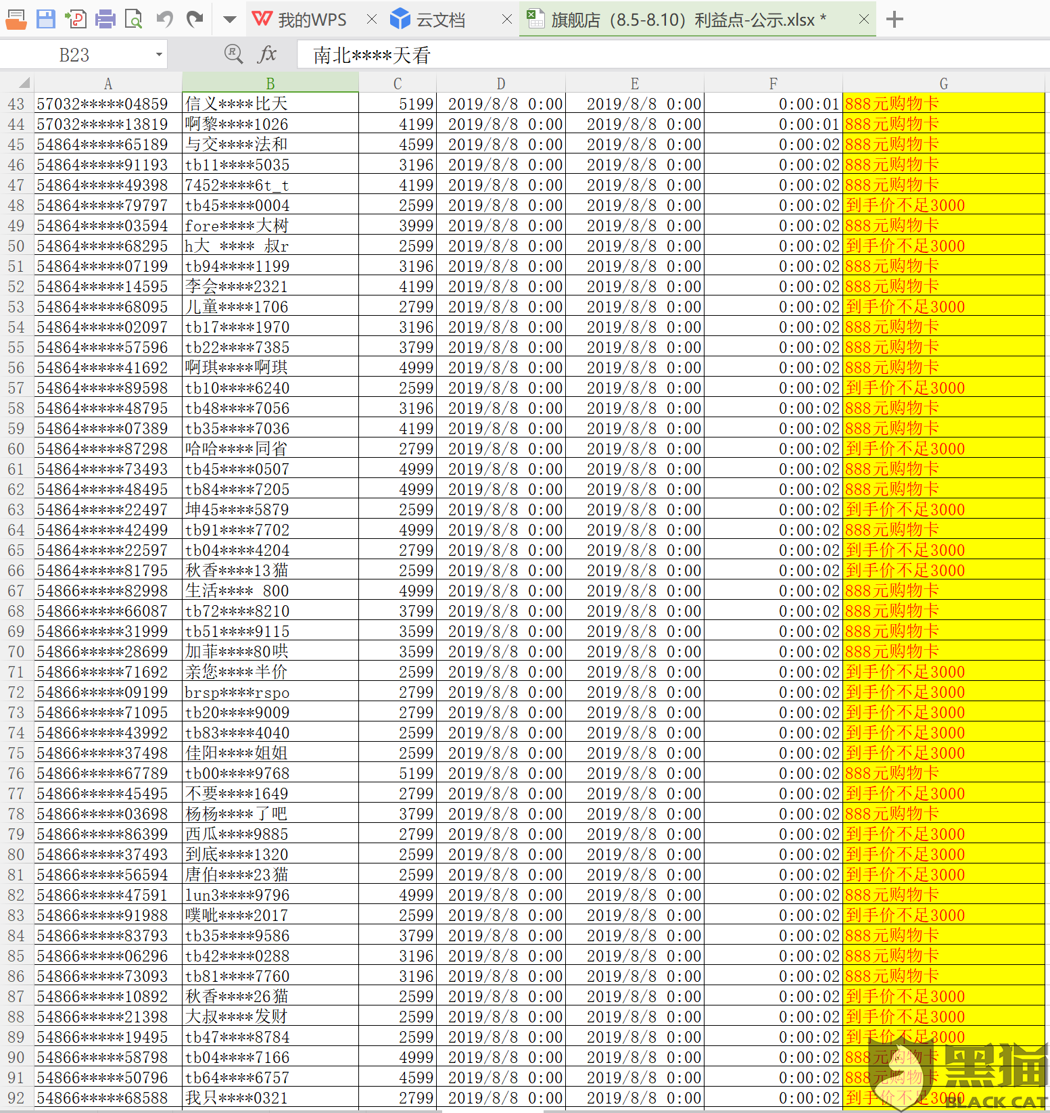This screenshot has height=1113, width=1050.
Task: Select row 60 header
Action: [x=17, y=448]
